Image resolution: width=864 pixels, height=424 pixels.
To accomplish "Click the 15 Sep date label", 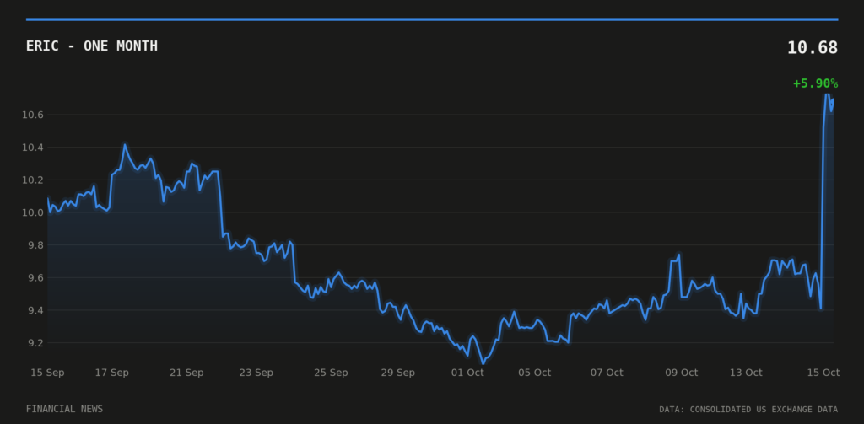I will 47,373.
